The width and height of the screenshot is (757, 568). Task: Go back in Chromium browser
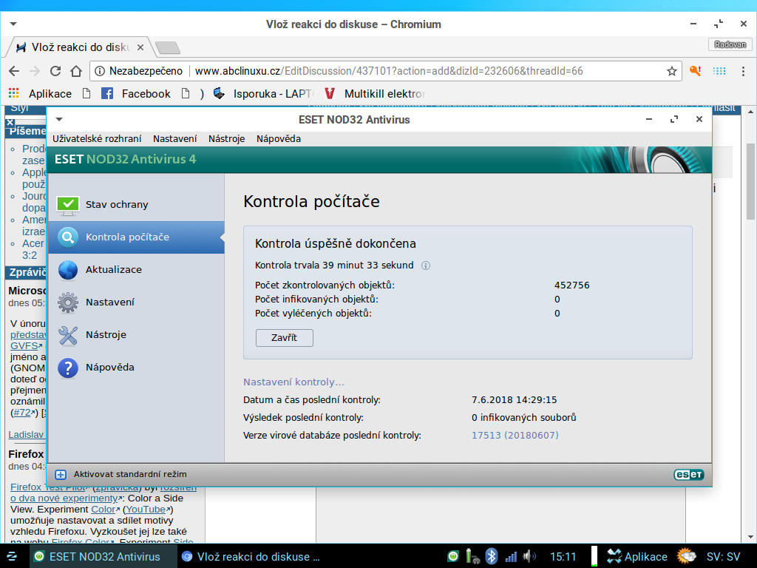(x=14, y=71)
